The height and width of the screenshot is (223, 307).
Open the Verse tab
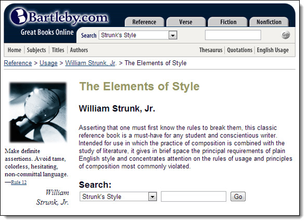coord(186,22)
